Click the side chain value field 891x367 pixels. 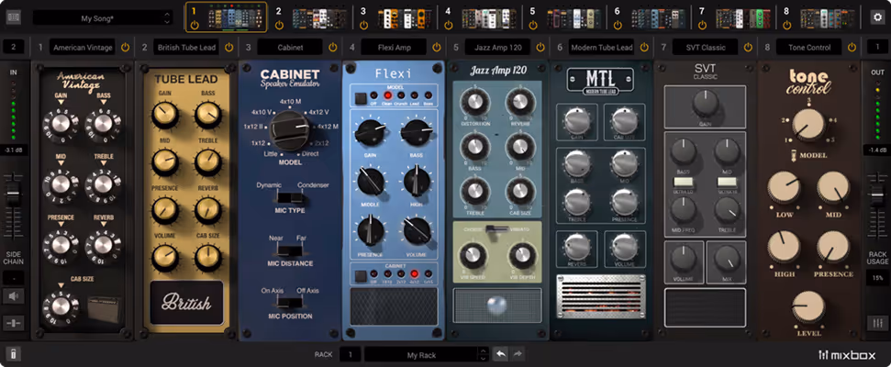(13, 278)
